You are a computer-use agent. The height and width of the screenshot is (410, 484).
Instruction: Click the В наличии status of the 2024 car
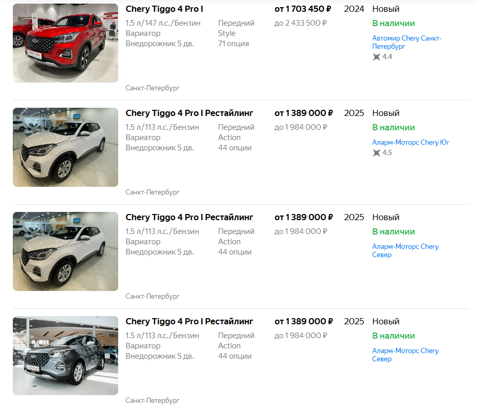(x=394, y=24)
